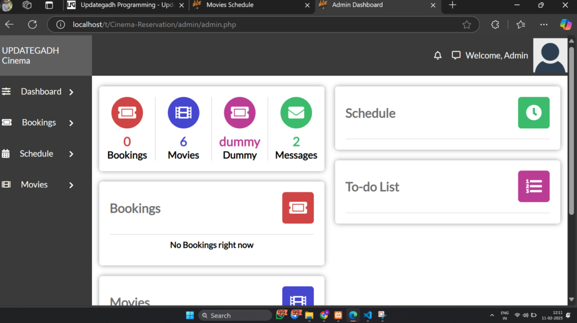
Task: Click the page vertical scrollbar thumb
Action: [x=571, y=131]
